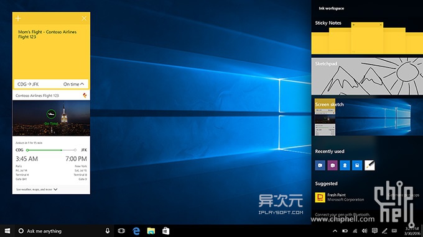Click the CDG → JFK route label
This screenshot has height=237, width=423.
[28, 84]
